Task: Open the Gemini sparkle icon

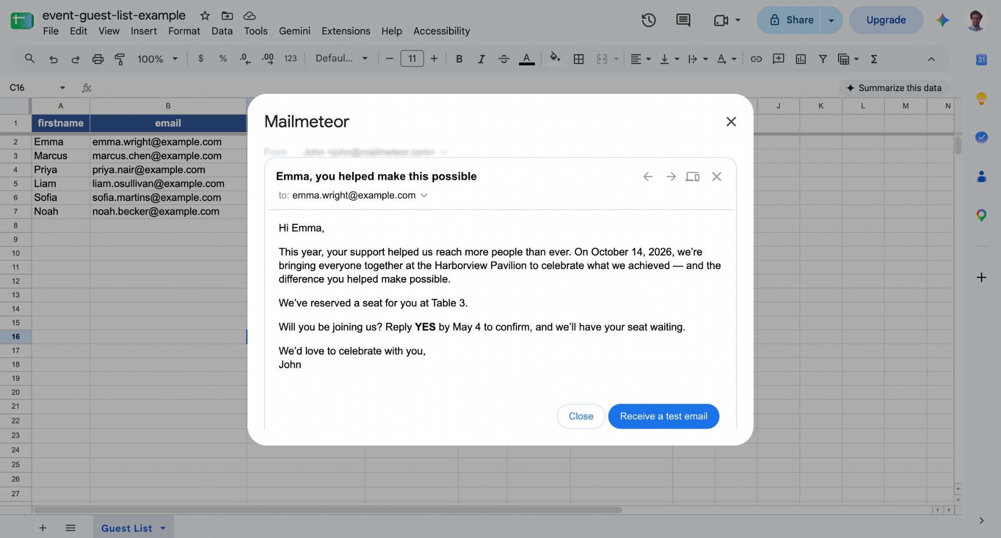Action: [943, 20]
